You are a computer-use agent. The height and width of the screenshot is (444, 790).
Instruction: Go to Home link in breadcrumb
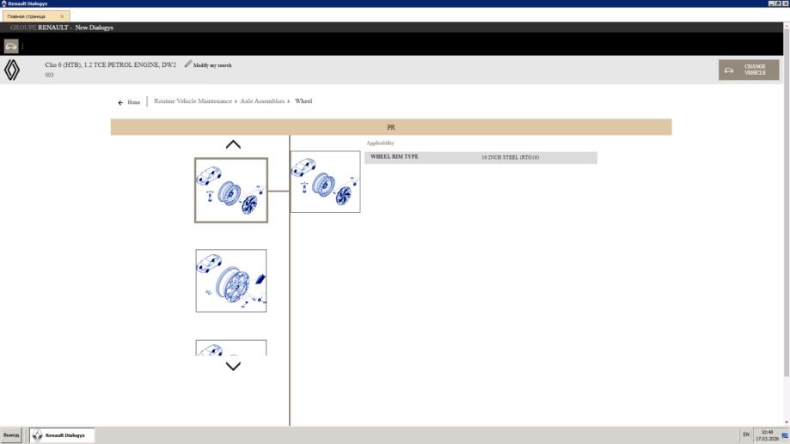coord(133,102)
